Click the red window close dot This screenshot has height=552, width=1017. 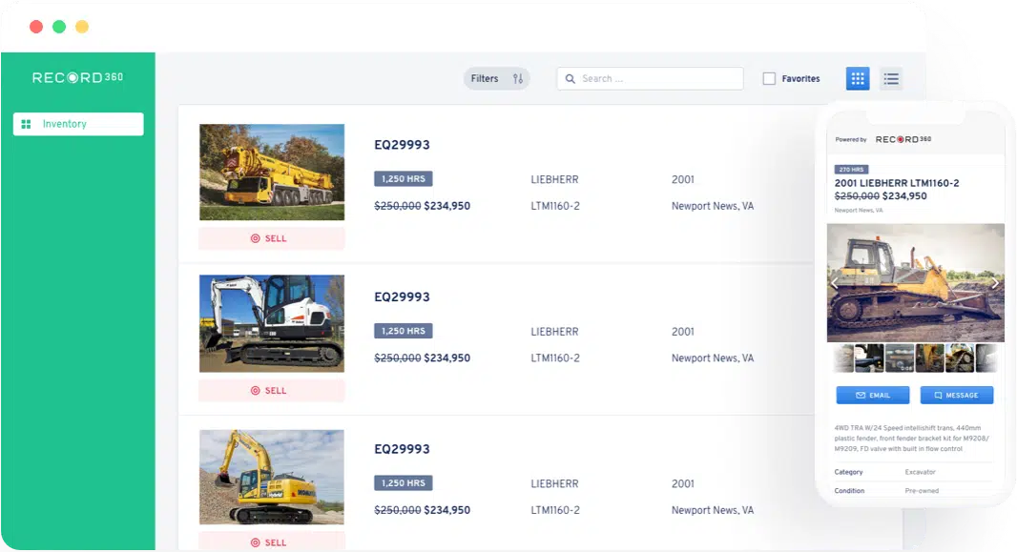[x=36, y=27]
